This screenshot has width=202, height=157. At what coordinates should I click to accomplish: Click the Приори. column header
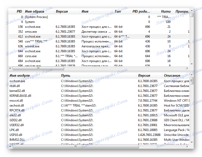(x=181, y=11)
